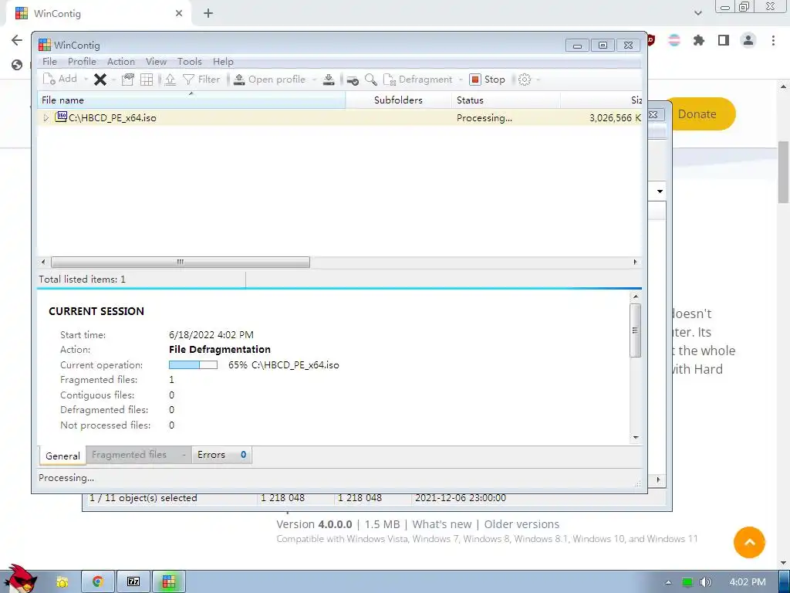Click the file list scroll right arrow
The image size is (790, 593).
click(635, 263)
